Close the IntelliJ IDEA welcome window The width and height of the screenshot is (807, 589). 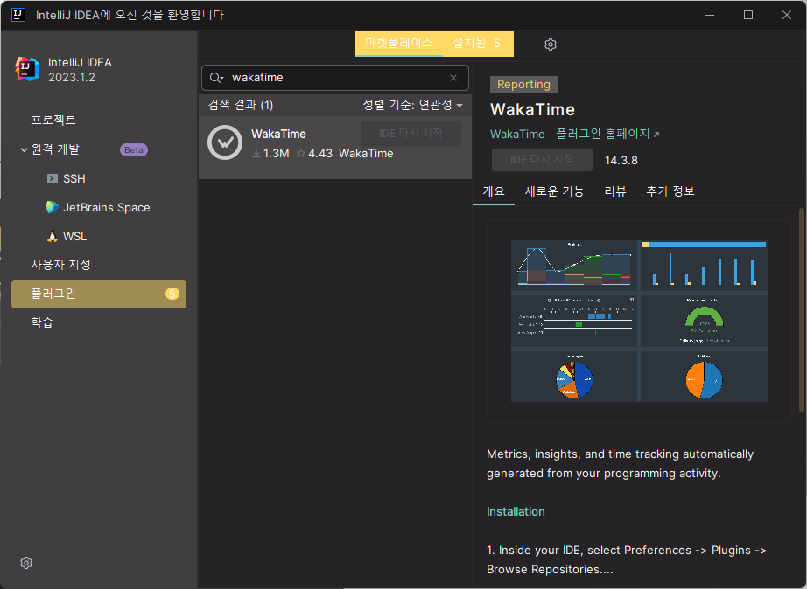[786, 15]
